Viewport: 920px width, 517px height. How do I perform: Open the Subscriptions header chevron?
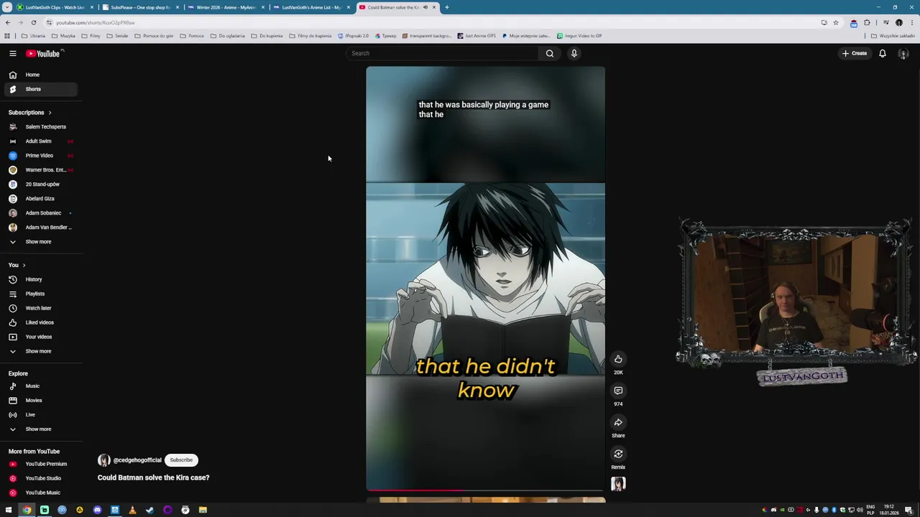click(x=50, y=113)
